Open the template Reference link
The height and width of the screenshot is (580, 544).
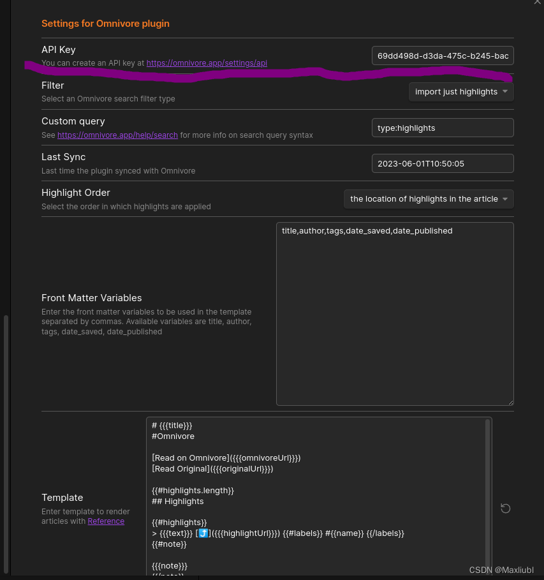(106, 521)
